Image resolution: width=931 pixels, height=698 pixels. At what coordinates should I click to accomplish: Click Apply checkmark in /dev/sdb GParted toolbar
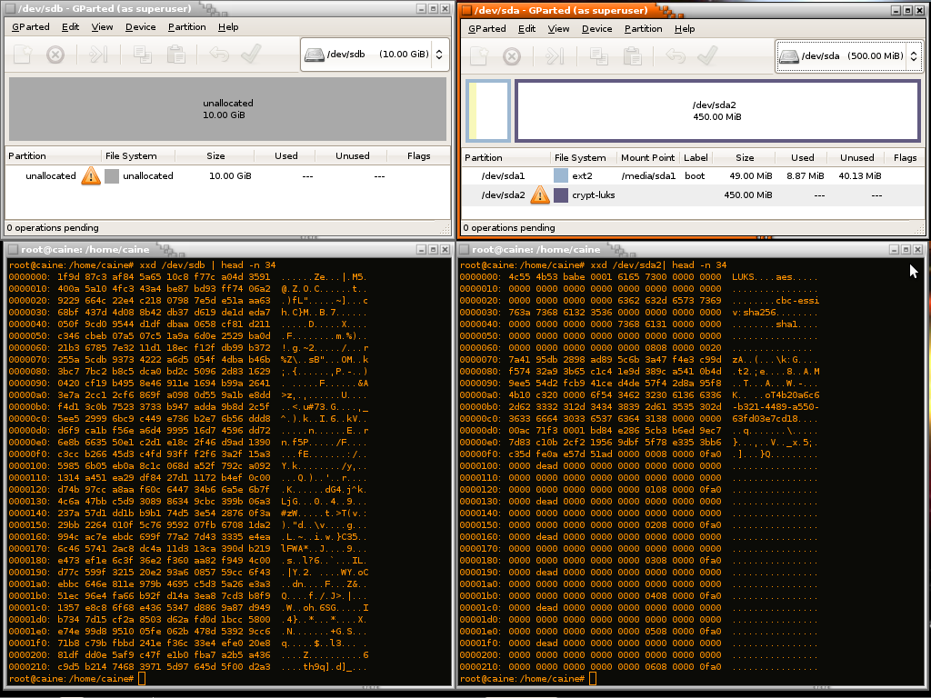251,54
